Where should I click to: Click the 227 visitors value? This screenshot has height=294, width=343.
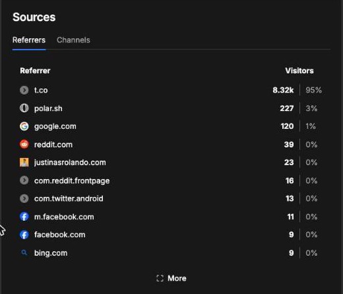tap(287, 108)
